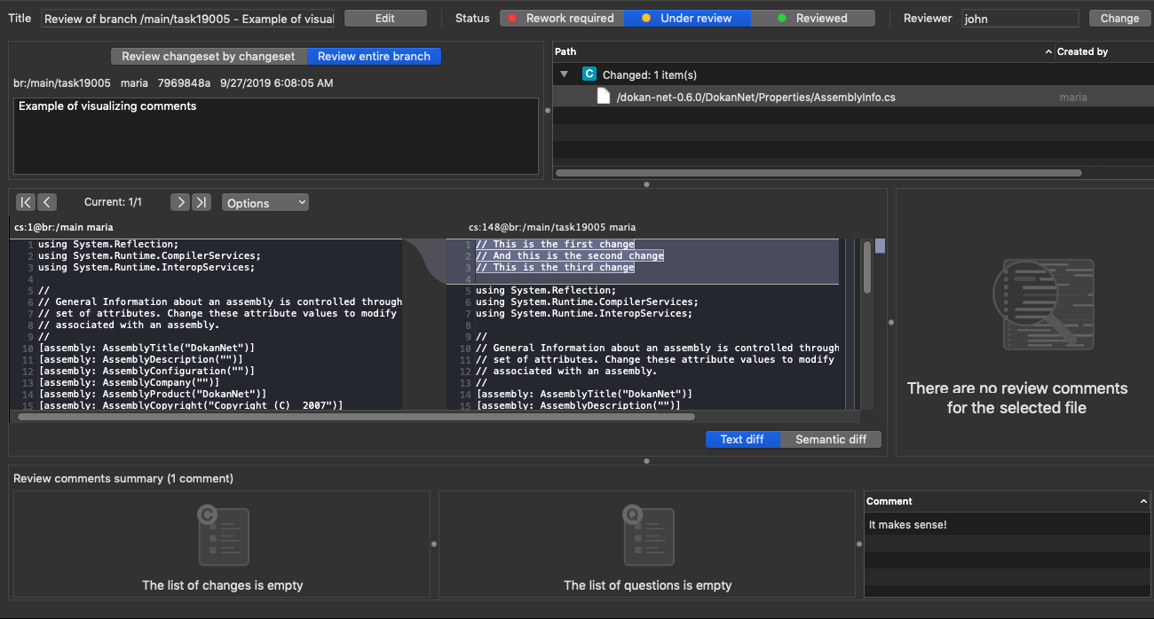Click the '// This is the first change' line

coord(555,244)
